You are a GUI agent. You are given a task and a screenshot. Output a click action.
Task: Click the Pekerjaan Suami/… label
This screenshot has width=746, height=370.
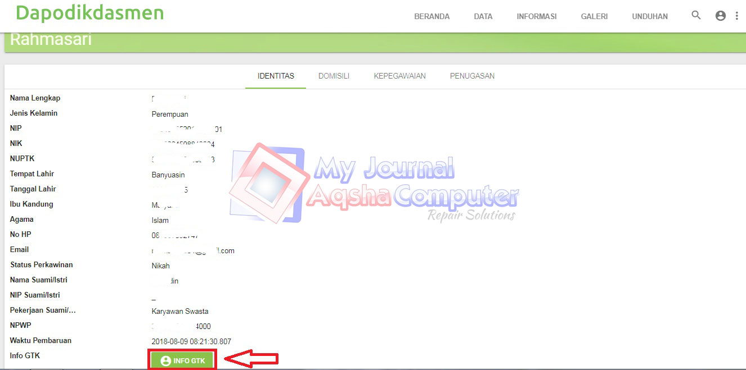click(43, 310)
